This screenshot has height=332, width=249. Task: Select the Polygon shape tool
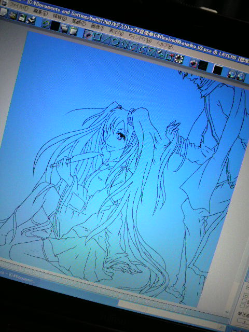123,44
